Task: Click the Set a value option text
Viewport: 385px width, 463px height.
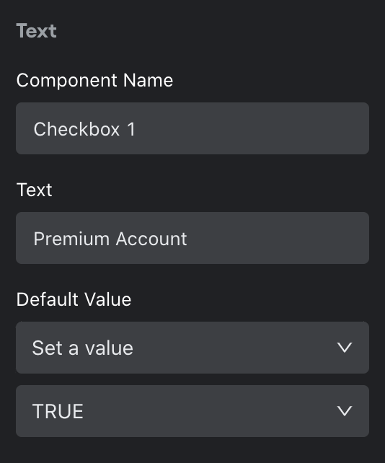Action: (83, 348)
